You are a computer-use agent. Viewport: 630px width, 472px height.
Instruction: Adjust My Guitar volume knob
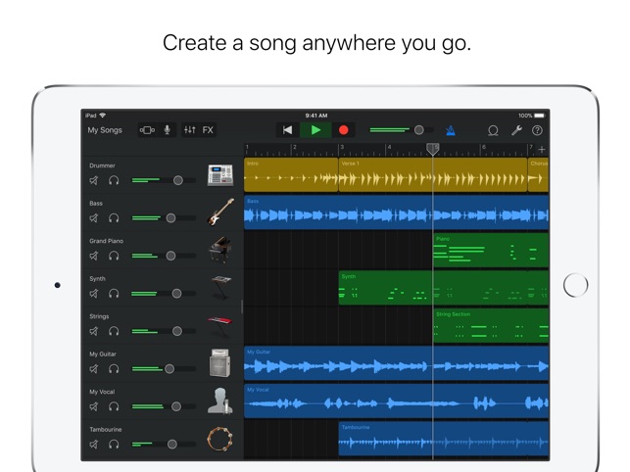(170, 369)
